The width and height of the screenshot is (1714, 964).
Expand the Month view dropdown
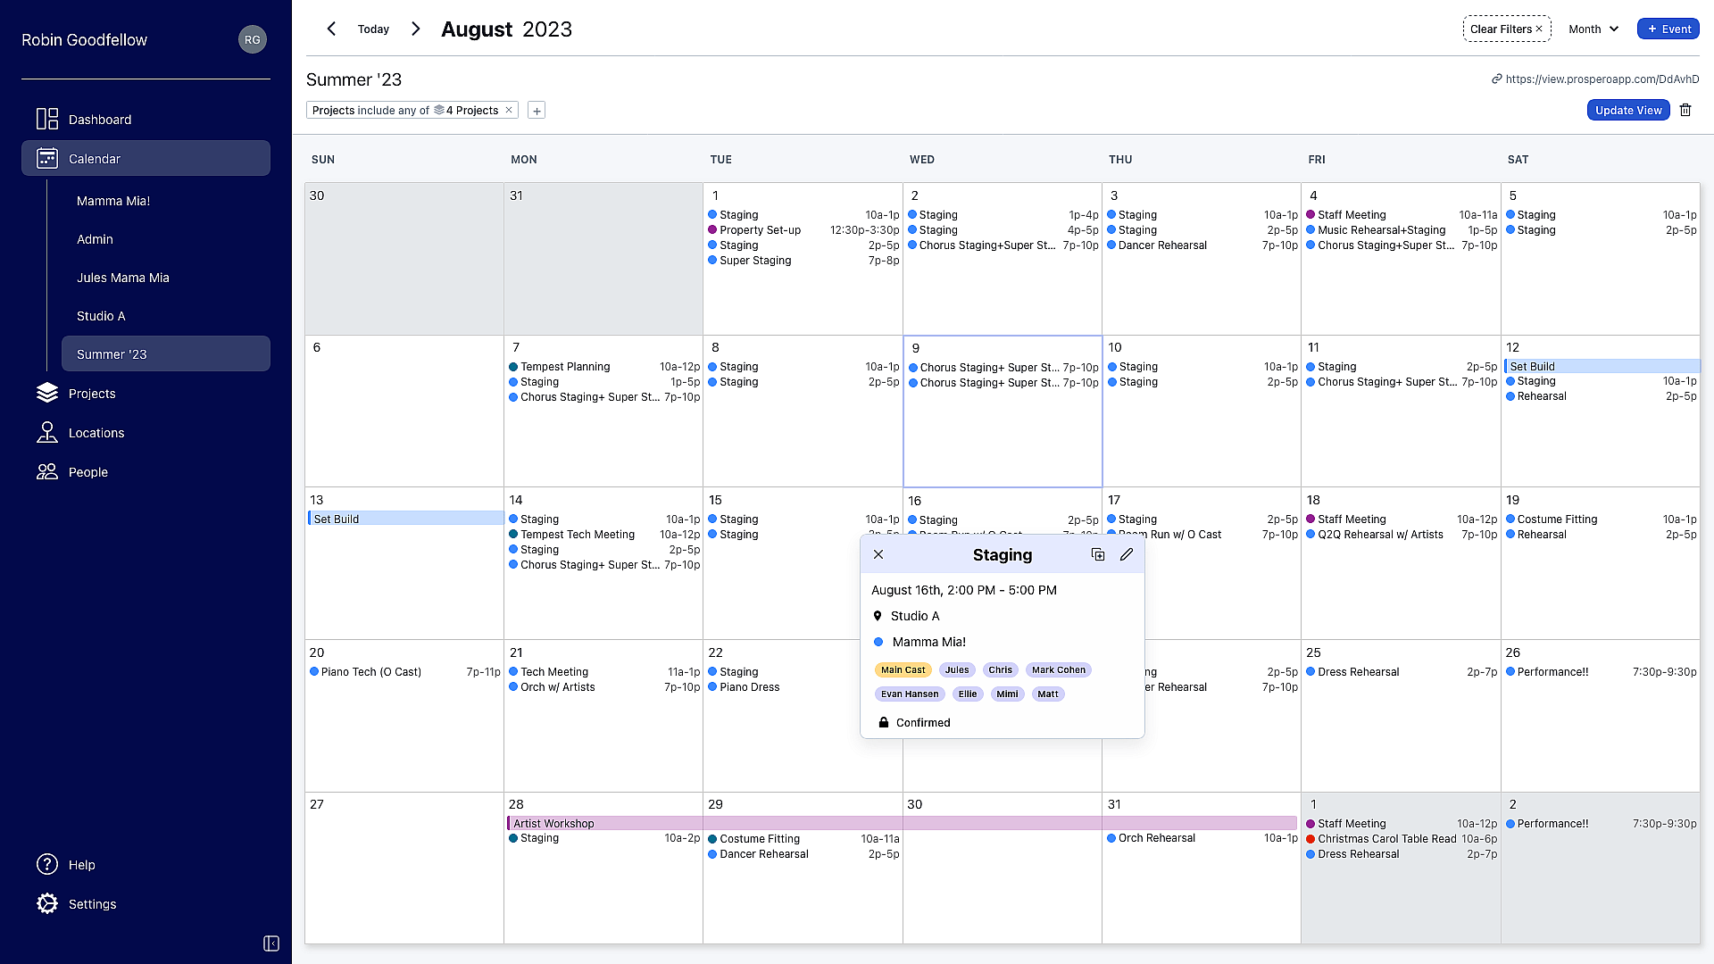pos(1593,29)
